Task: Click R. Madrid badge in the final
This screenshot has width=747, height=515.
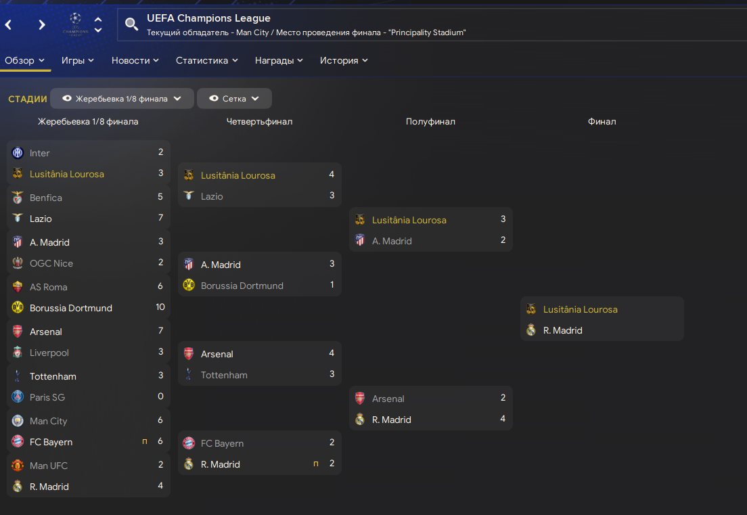Action: tap(531, 330)
